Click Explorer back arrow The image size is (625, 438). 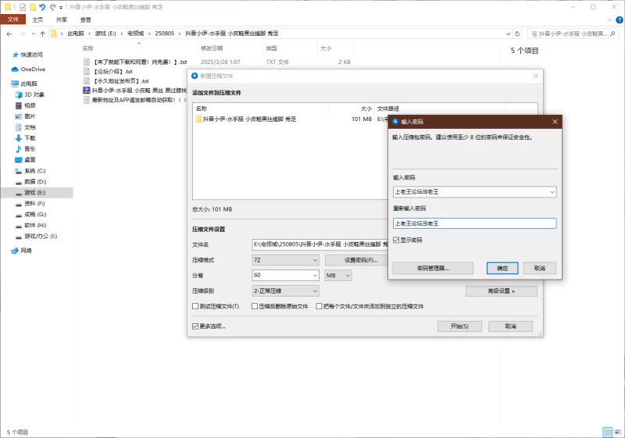(9, 34)
